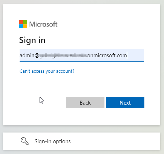Viewport: 164px width, 154px height.
Task: Place cursor after "onmicrosoft.com" in email field
Action: click(x=127, y=56)
